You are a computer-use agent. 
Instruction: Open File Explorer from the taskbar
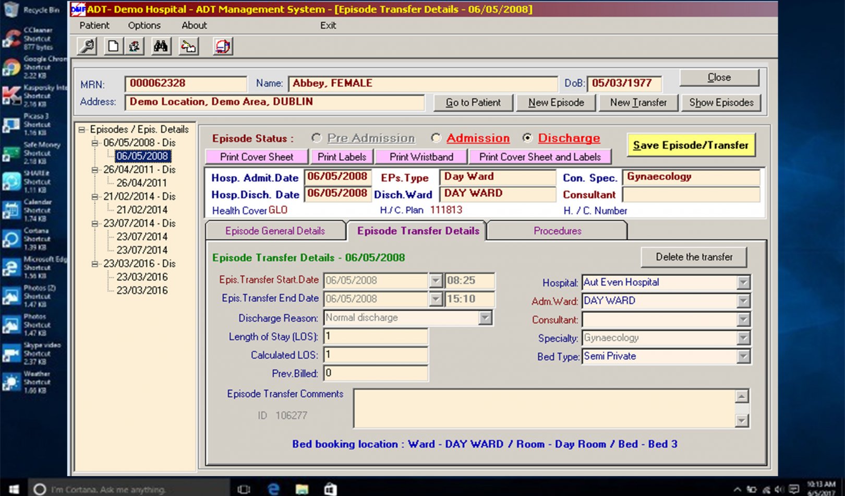pyautogui.click(x=301, y=489)
